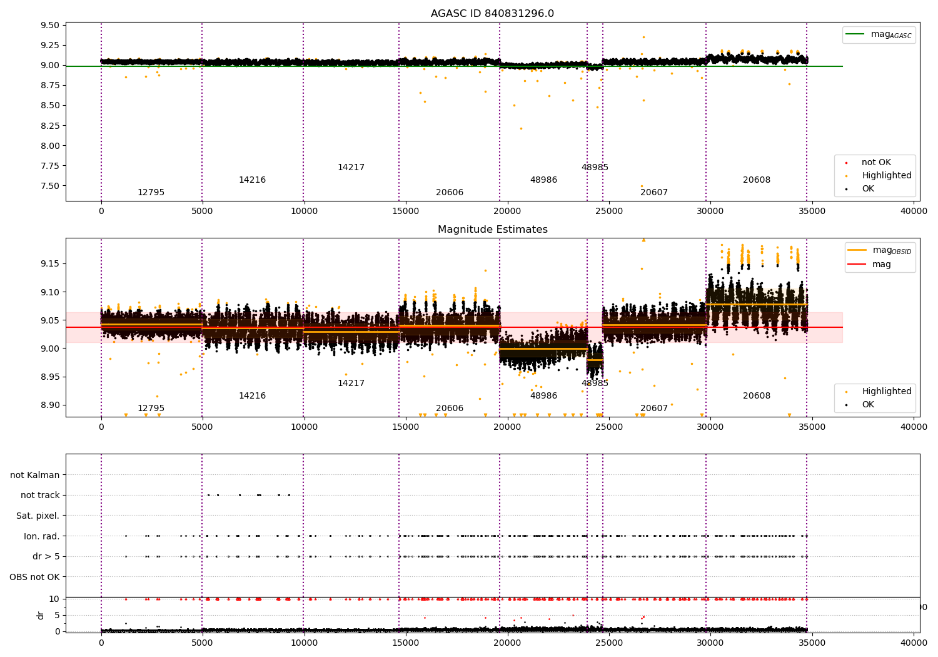Click obsid label 48986 in Magnitude Estimates plot
938x657 pixels.
[x=543, y=396]
